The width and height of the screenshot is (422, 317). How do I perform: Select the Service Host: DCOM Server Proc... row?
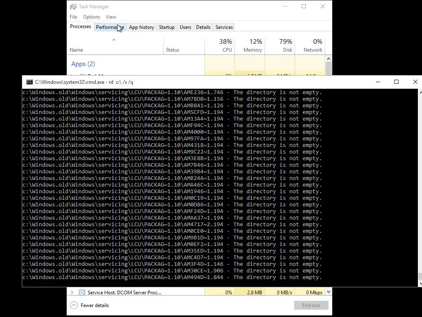pos(196,292)
